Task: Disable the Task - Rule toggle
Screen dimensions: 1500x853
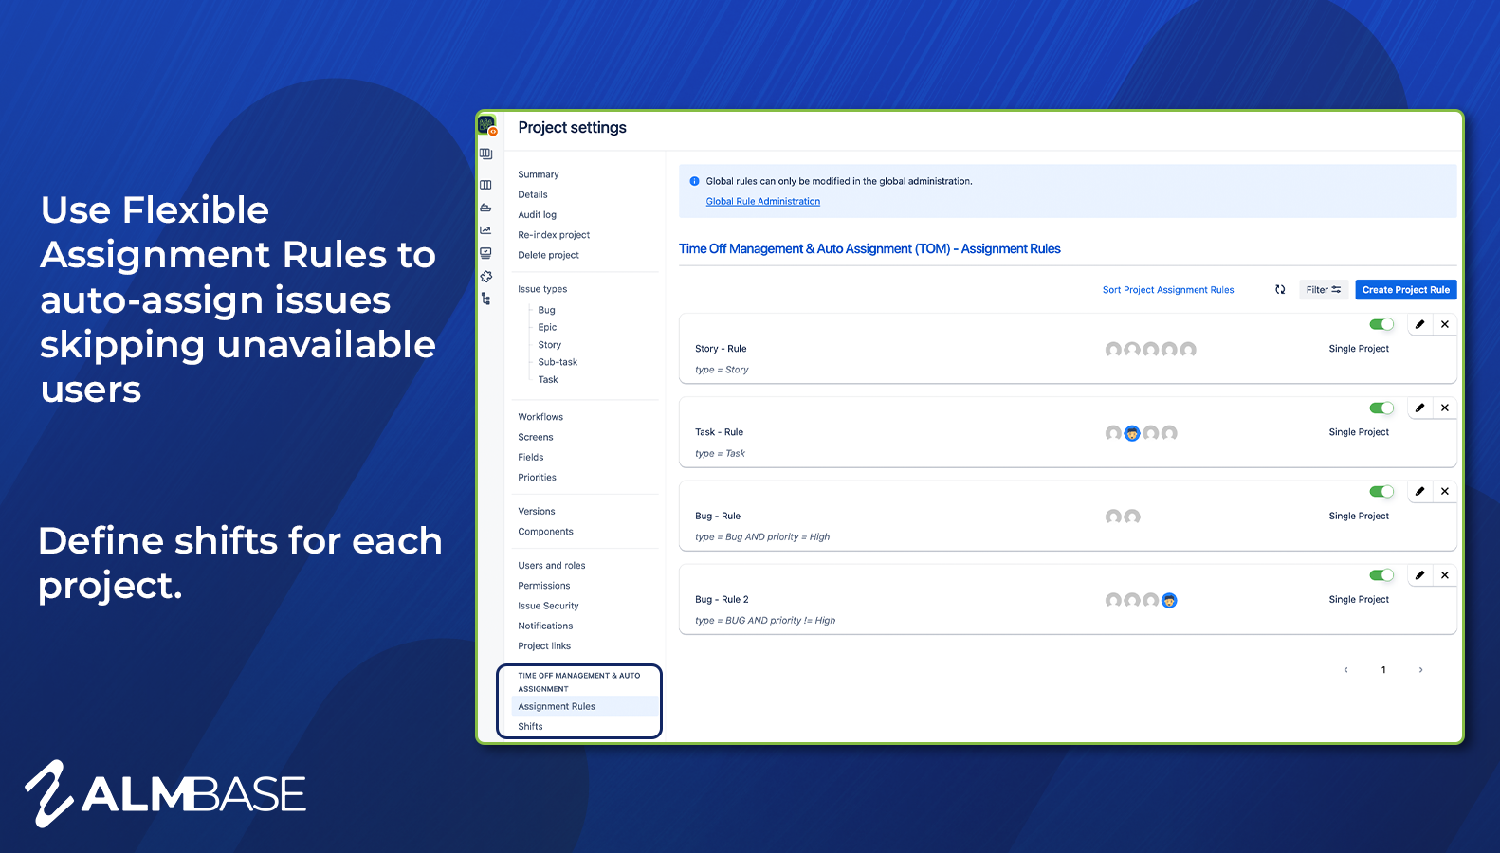Action: 1381,408
